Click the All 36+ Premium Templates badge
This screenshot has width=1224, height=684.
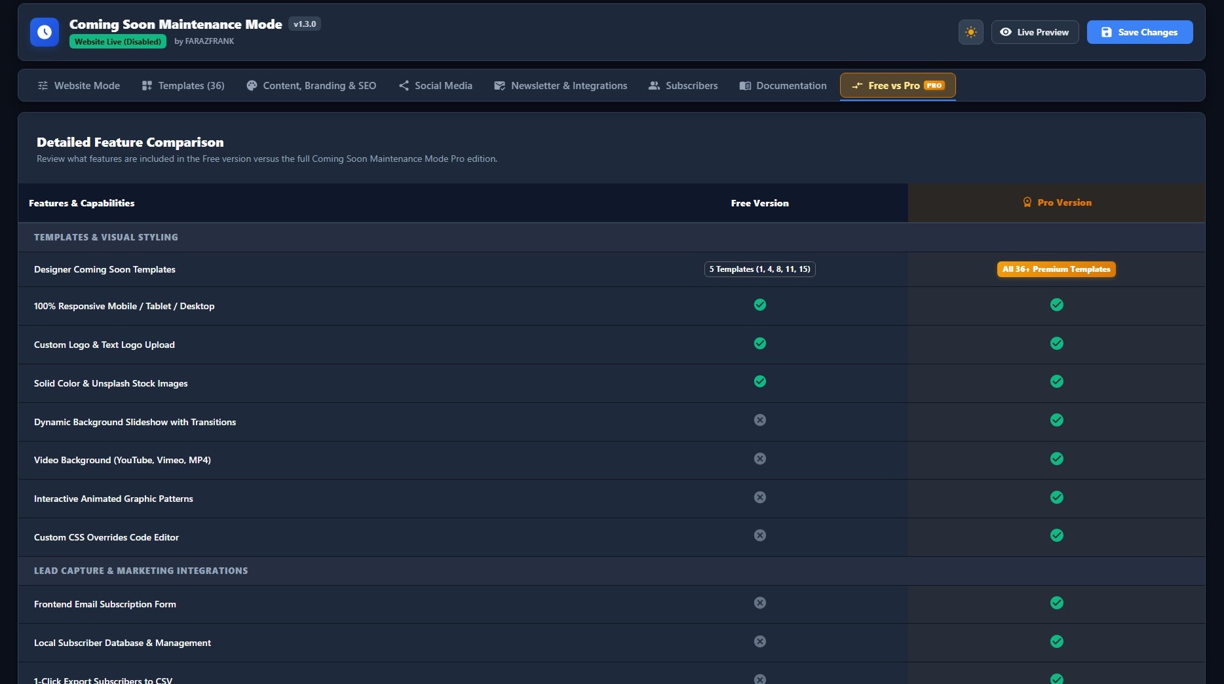tap(1056, 269)
